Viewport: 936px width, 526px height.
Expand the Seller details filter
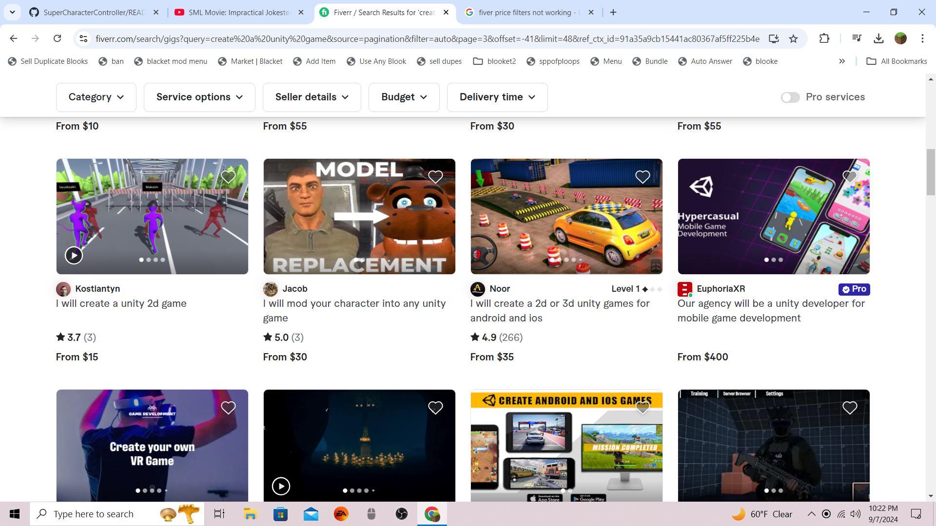pyautogui.click(x=312, y=97)
